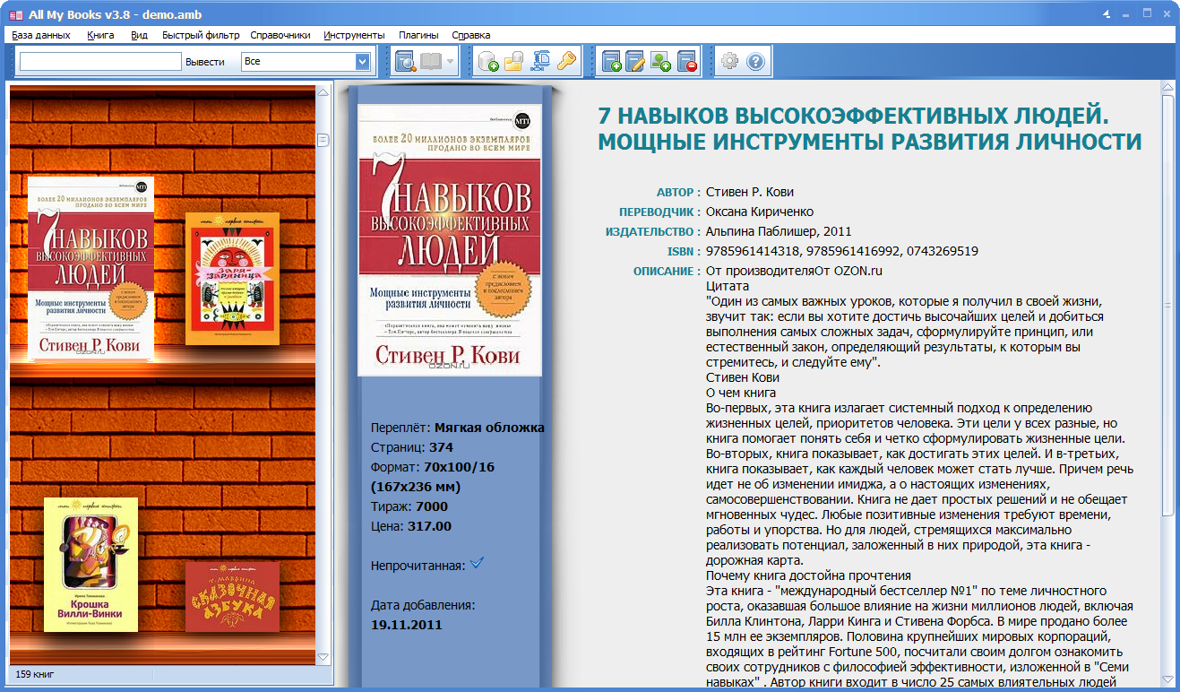
Task: Open the "Справочники" menu
Action: [x=280, y=35]
